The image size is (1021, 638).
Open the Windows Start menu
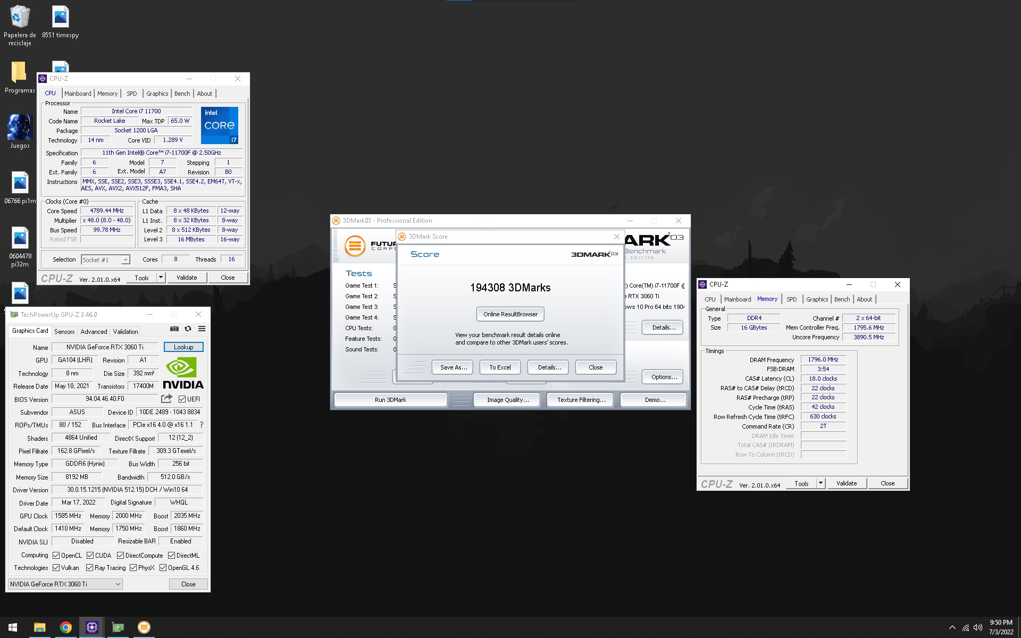[x=13, y=627]
